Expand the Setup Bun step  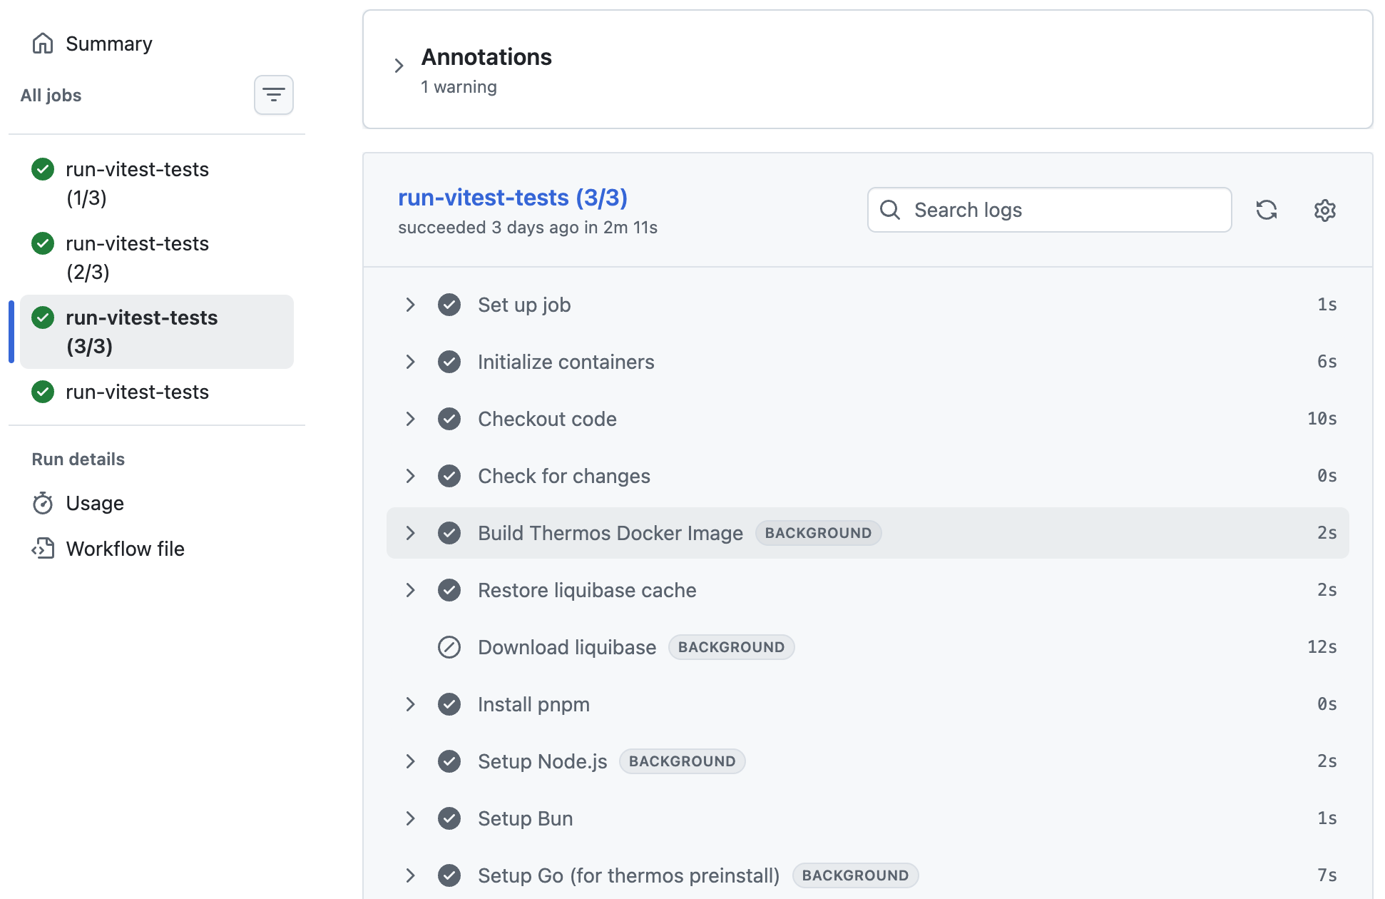(x=410, y=818)
